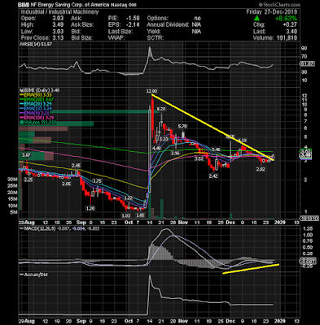Click the 2.82 price label

[x=261, y=169]
